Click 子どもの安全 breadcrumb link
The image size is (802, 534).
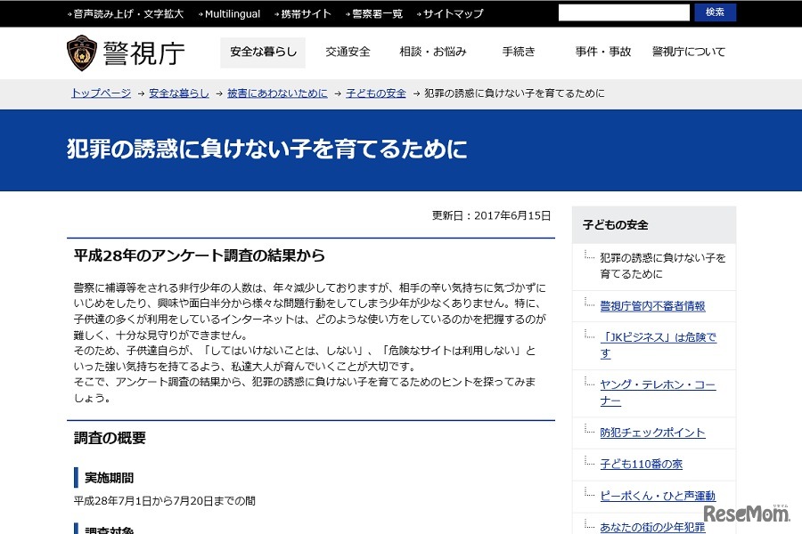coord(375,93)
